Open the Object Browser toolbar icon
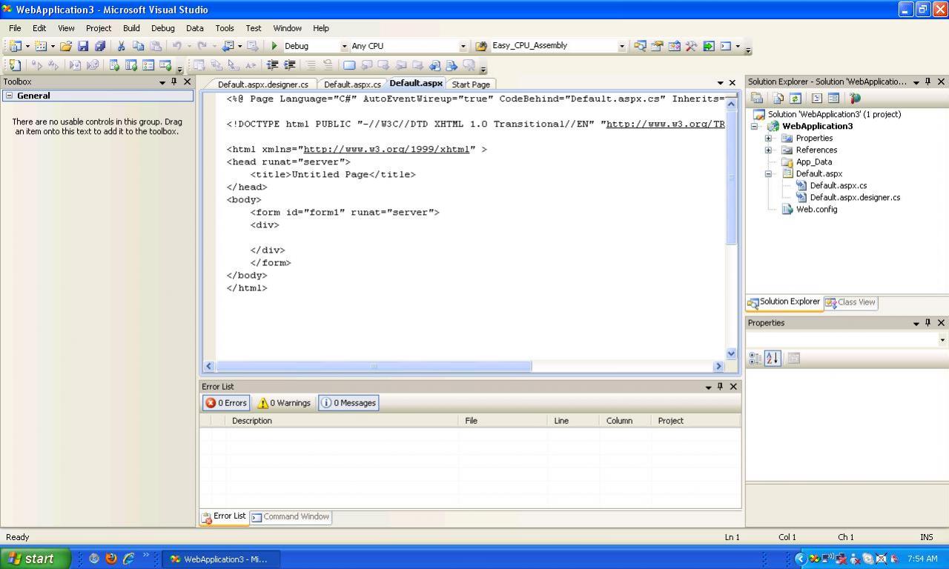This screenshot has width=949, height=569. pos(674,46)
